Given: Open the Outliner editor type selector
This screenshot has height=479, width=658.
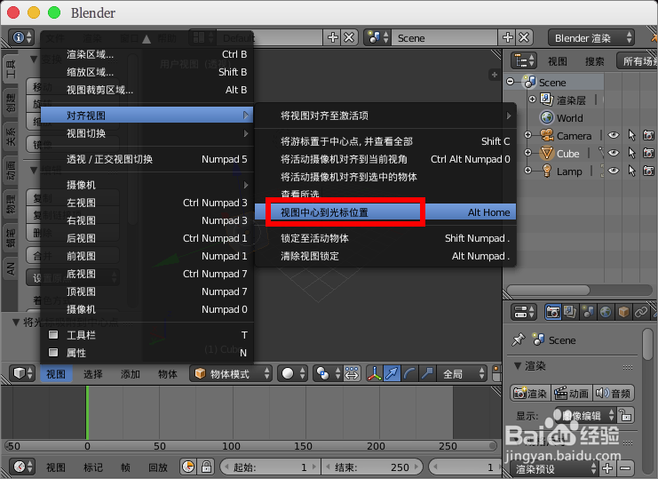Looking at the screenshot, I should click(524, 60).
